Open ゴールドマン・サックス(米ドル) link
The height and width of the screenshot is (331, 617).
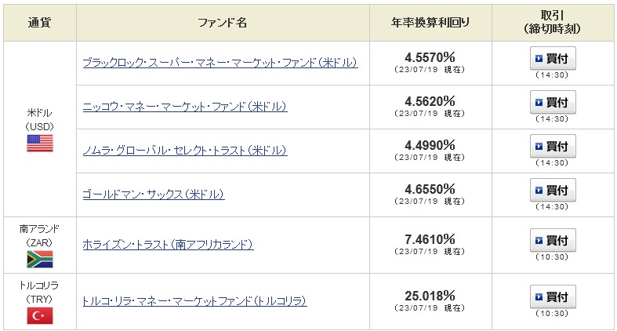(154, 195)
